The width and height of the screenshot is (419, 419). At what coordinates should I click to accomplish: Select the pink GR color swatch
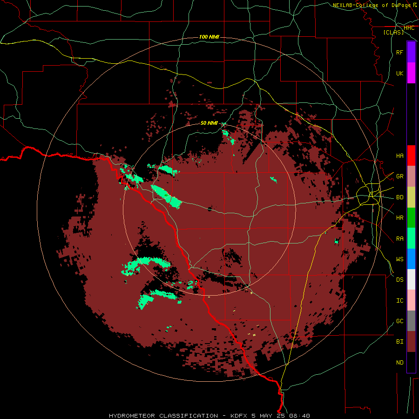411,176
